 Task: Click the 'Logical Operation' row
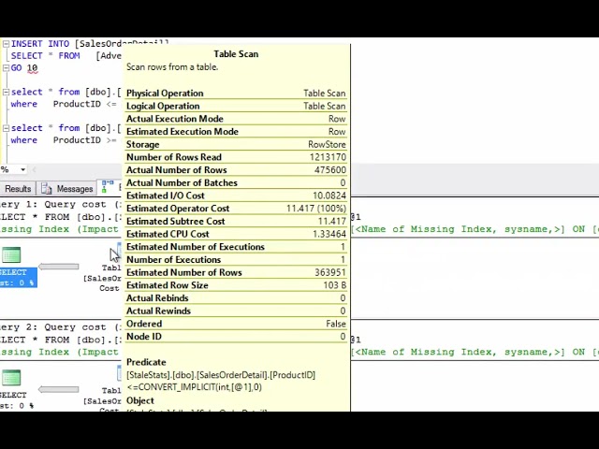point(236,106)
